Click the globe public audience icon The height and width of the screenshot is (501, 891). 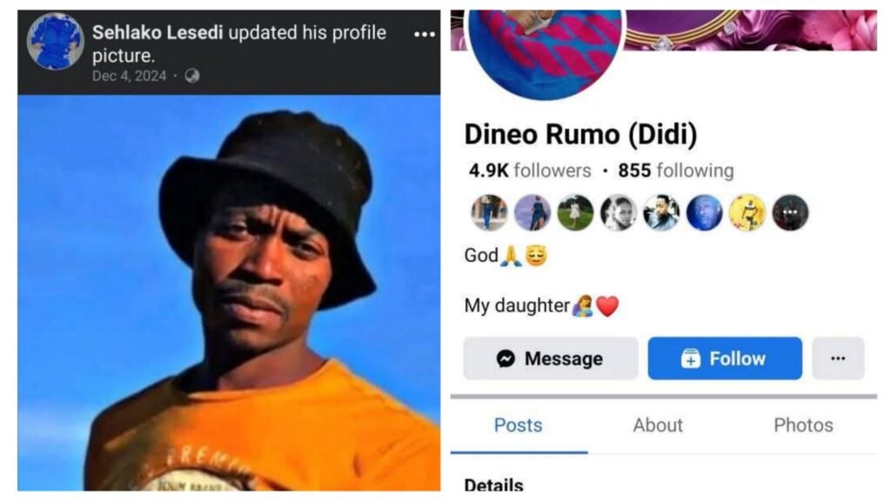click(x=192, y=76)
